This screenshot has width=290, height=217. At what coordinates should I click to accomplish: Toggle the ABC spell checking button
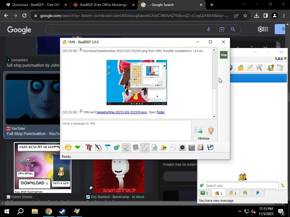click(x=126, y=147)
